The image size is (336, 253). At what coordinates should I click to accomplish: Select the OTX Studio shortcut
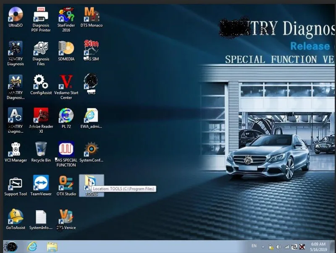pyautogui.click(x=66, y=186)
